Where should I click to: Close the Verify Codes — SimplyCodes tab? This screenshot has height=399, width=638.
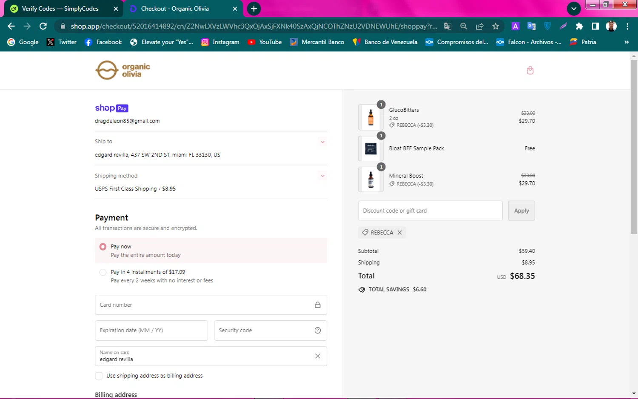(116, 9)
